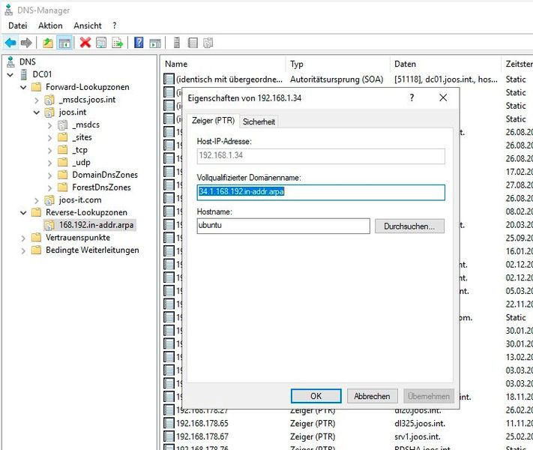Screen dimensions: 533x450
Task: Click the Durchsuchen... button
Action: pyautogui.click(x=409, y=226)
